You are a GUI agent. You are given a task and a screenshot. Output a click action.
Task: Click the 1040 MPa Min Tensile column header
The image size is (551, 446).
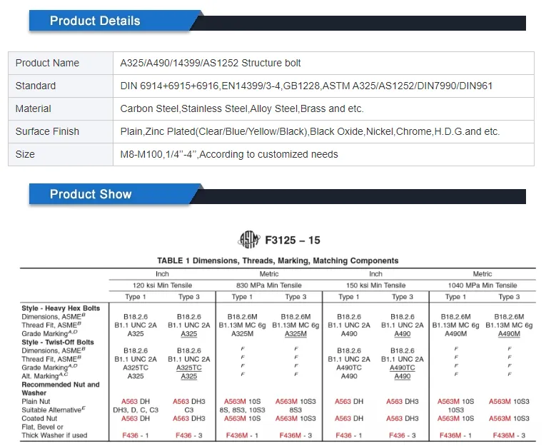[x=482, y=285]
